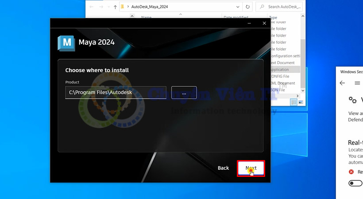This screenshot has height=199, width=363.
Task: Switch Explorer to large icons view
Action: [301, 102]
